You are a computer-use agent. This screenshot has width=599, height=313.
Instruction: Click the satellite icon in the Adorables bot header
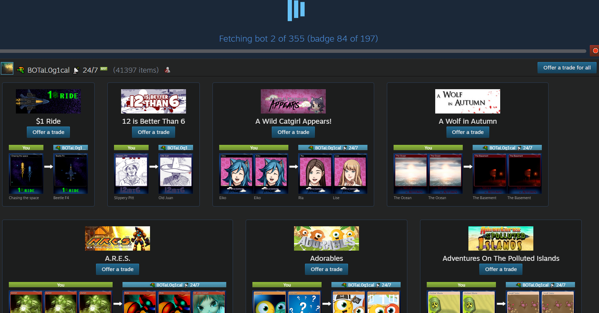tap(378, 285)
